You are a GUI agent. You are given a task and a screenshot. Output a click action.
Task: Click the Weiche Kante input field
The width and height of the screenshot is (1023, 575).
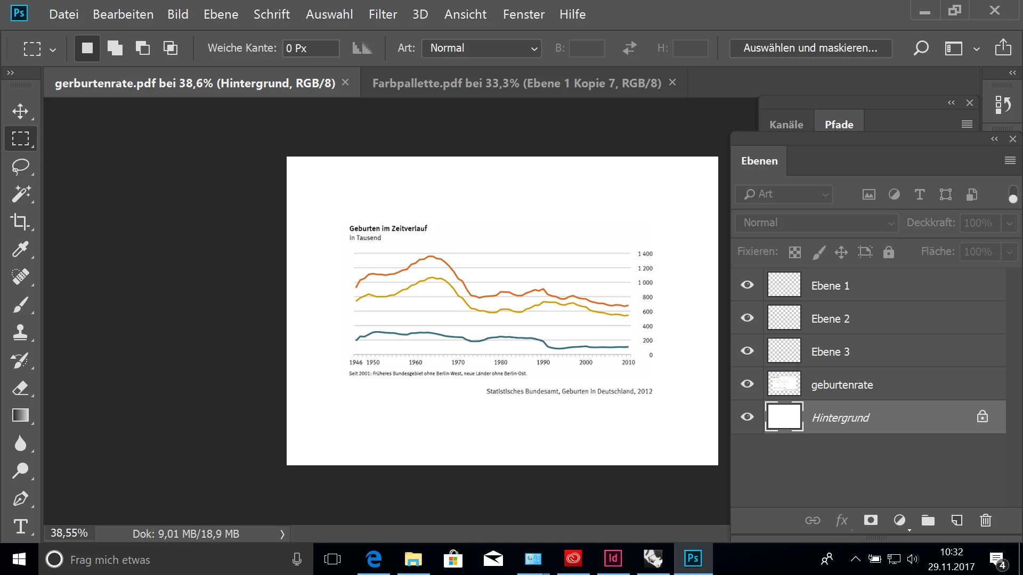click(x=311, y=48)
